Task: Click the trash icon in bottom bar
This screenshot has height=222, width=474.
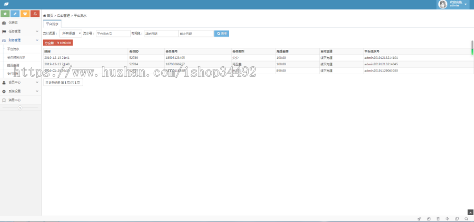Action: click(438, 218)
